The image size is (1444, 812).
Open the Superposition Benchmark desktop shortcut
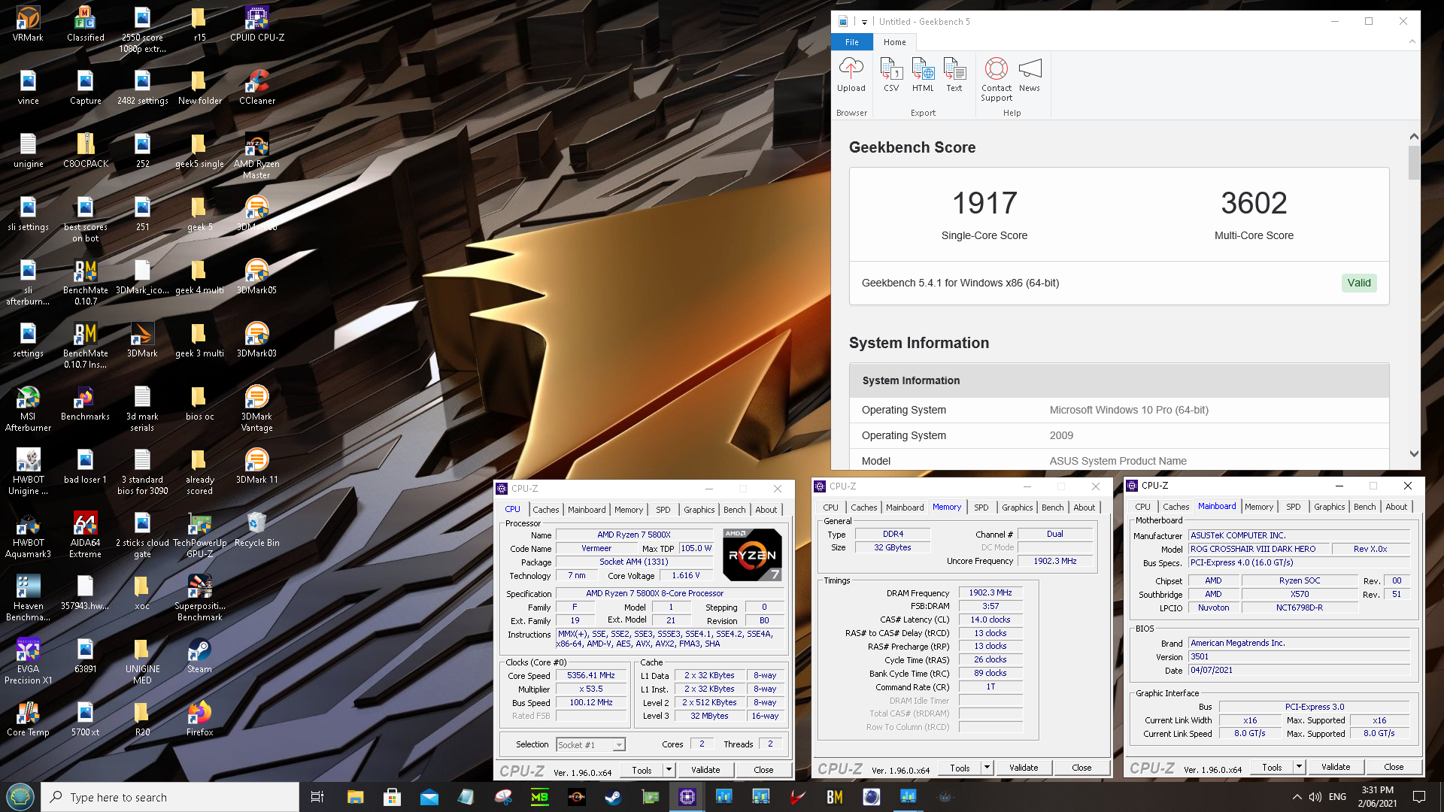coord(200,598)
